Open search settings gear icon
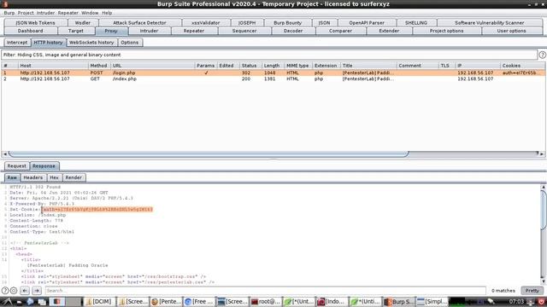The image size is (547, 307). pos(14,290)
